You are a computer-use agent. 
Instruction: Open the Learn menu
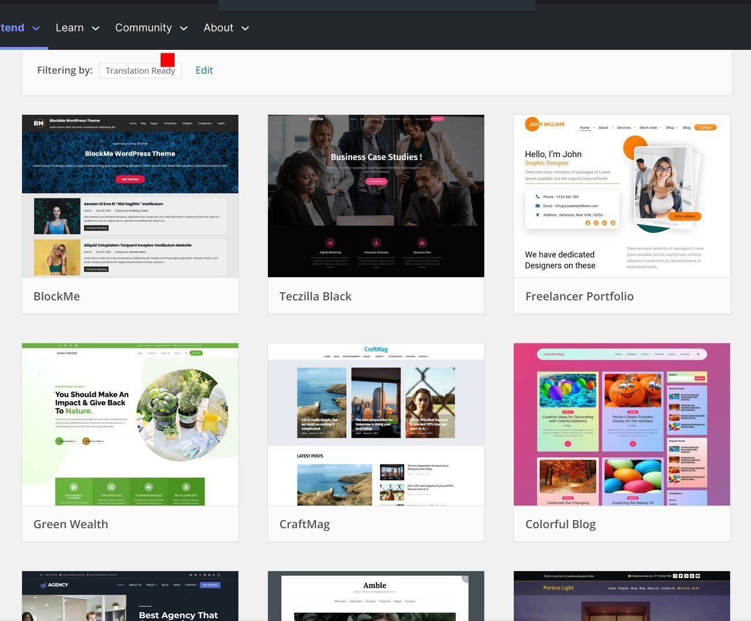coord(70,28)
